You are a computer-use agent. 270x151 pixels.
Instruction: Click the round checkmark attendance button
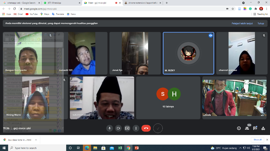158,128
